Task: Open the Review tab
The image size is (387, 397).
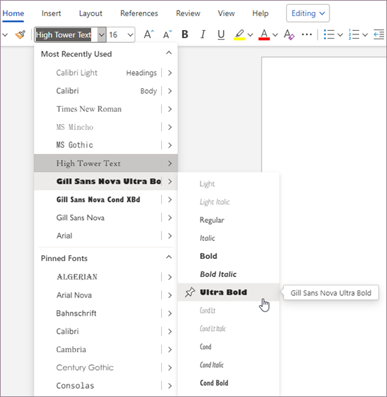Action: pos(188,13)
